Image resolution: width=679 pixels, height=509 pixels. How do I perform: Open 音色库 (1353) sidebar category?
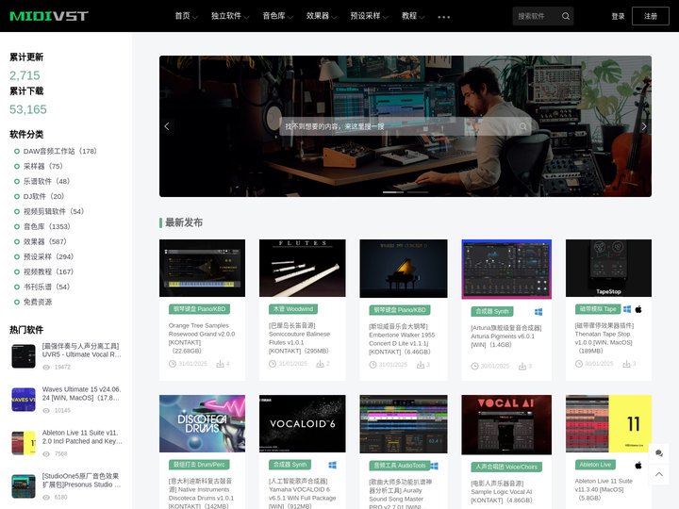tap(47, 227)
